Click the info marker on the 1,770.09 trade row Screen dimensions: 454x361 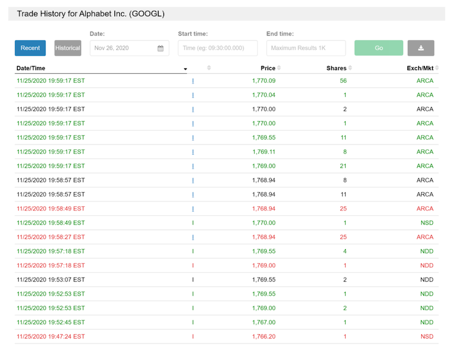(x=193, y=80)
